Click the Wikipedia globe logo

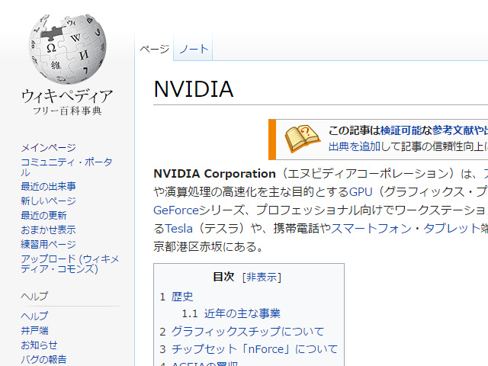point(67,49)
